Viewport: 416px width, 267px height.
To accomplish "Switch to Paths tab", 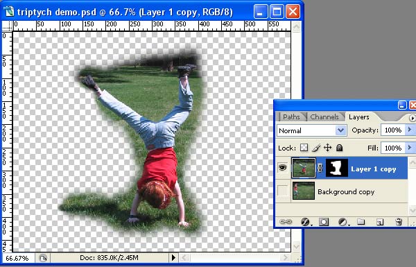I will (291, 117).
